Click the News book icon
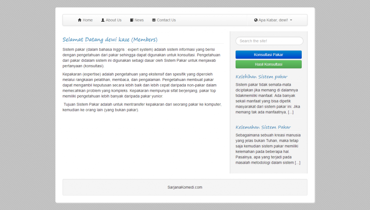The height and width of the screenshot is (210, 370). [132, 20]
